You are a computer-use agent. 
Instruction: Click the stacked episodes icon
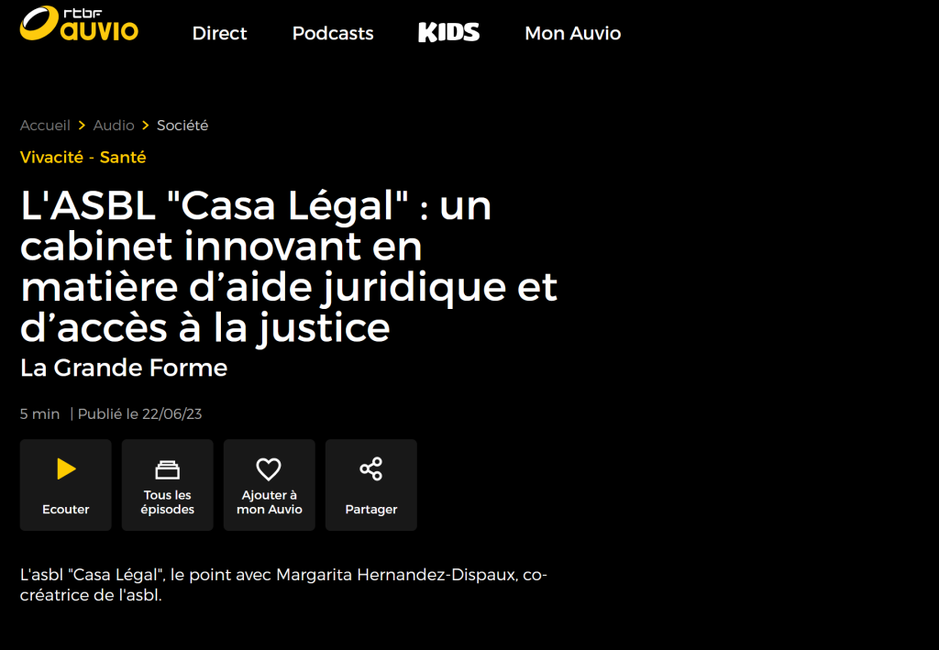(x=167, y=469)
